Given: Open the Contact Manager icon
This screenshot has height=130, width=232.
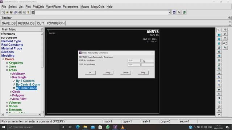Looking at the screenshot, I should point(184,12).
